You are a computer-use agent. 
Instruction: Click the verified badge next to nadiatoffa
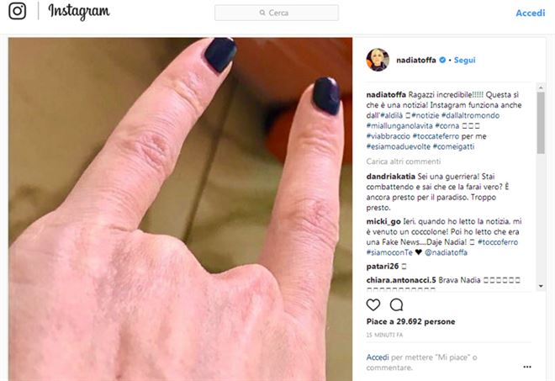click(x=442, y=61)
